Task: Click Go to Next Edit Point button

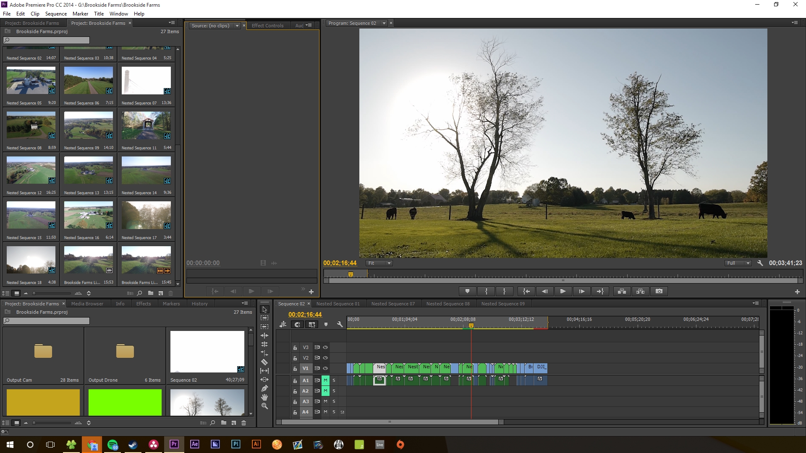Action: click(x=599, y=291)
